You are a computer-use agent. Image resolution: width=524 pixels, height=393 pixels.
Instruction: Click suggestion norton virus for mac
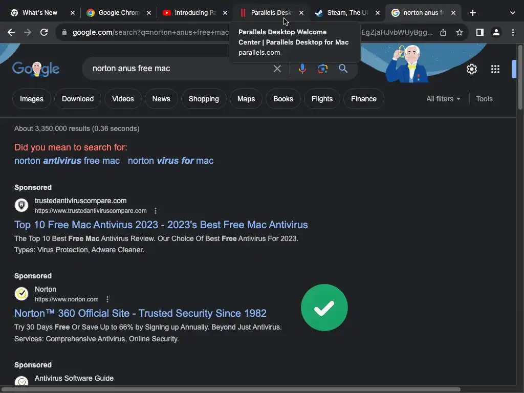pyautogui.click(x=170, y=161)
